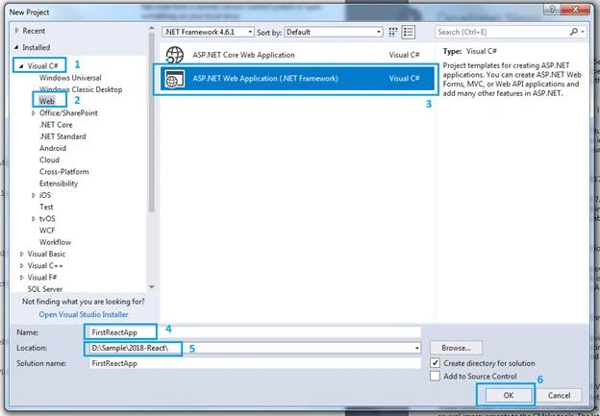Select Extensibility category
This screenshot has height=416, width=600.
59,184
